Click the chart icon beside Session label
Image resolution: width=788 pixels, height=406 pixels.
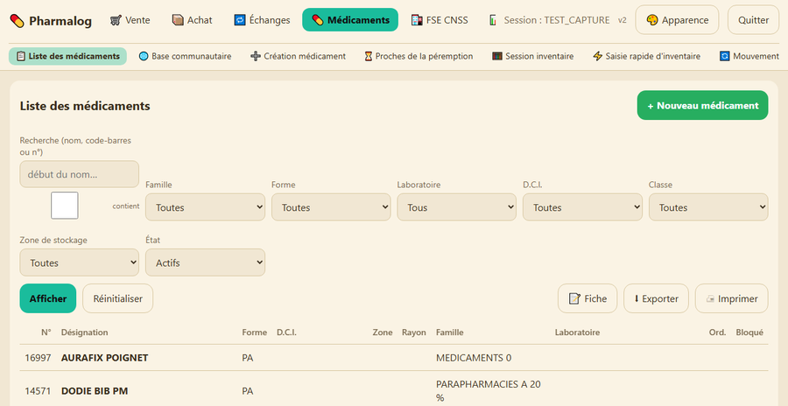point(492,20)
